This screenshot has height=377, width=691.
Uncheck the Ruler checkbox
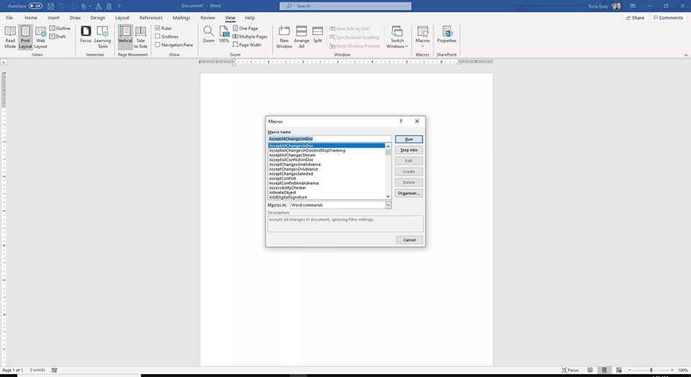pyautogui.click(x=158, y=28)
